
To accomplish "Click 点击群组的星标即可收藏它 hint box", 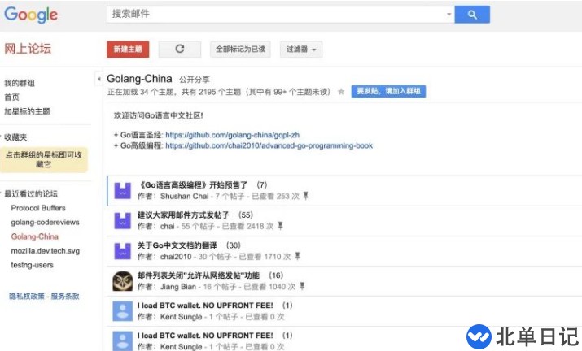I will click(x=44, y=160).
